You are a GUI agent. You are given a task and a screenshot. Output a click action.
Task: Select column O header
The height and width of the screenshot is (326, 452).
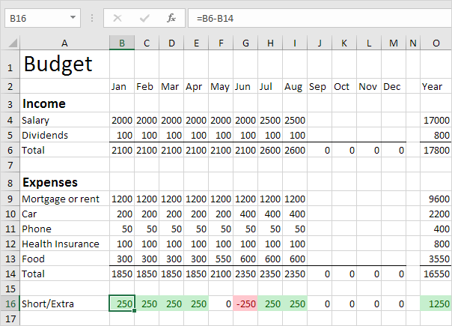point(436,44)
